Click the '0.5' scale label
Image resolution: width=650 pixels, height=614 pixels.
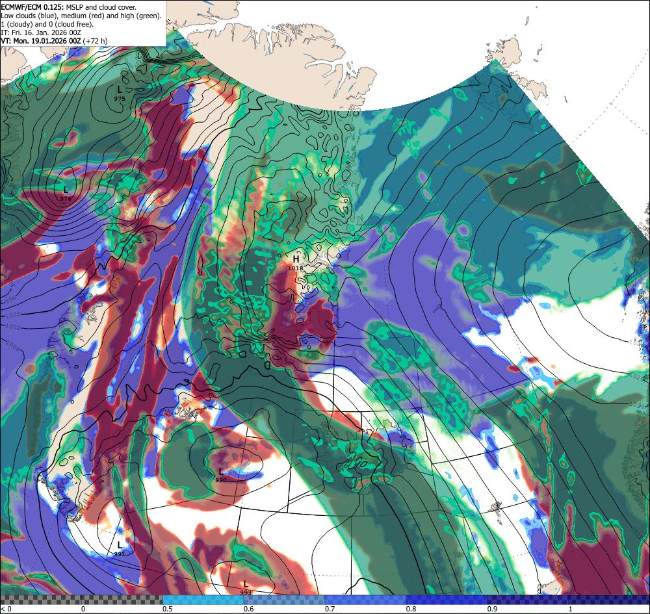(x=168, y=609)
